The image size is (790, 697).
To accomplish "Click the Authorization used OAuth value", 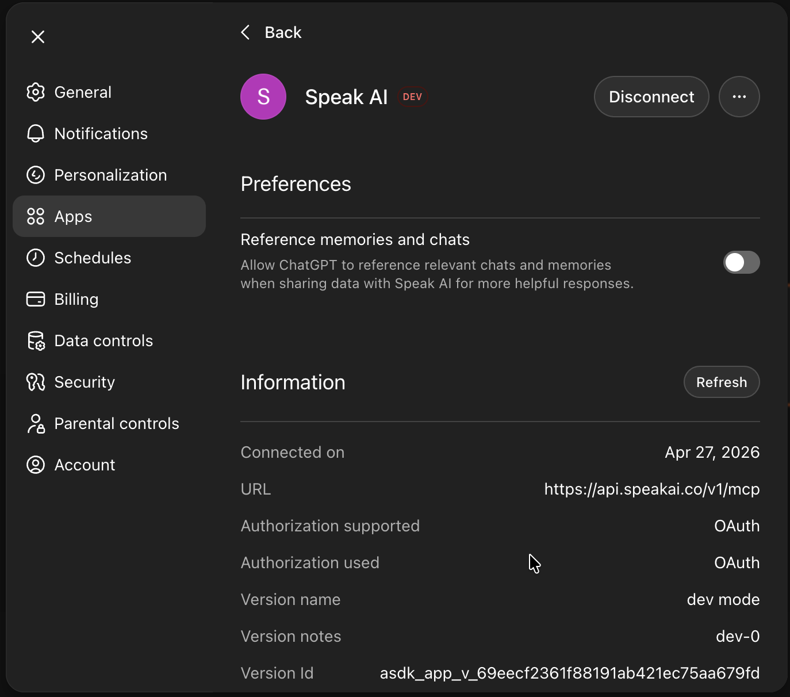I will pos(737,563).
